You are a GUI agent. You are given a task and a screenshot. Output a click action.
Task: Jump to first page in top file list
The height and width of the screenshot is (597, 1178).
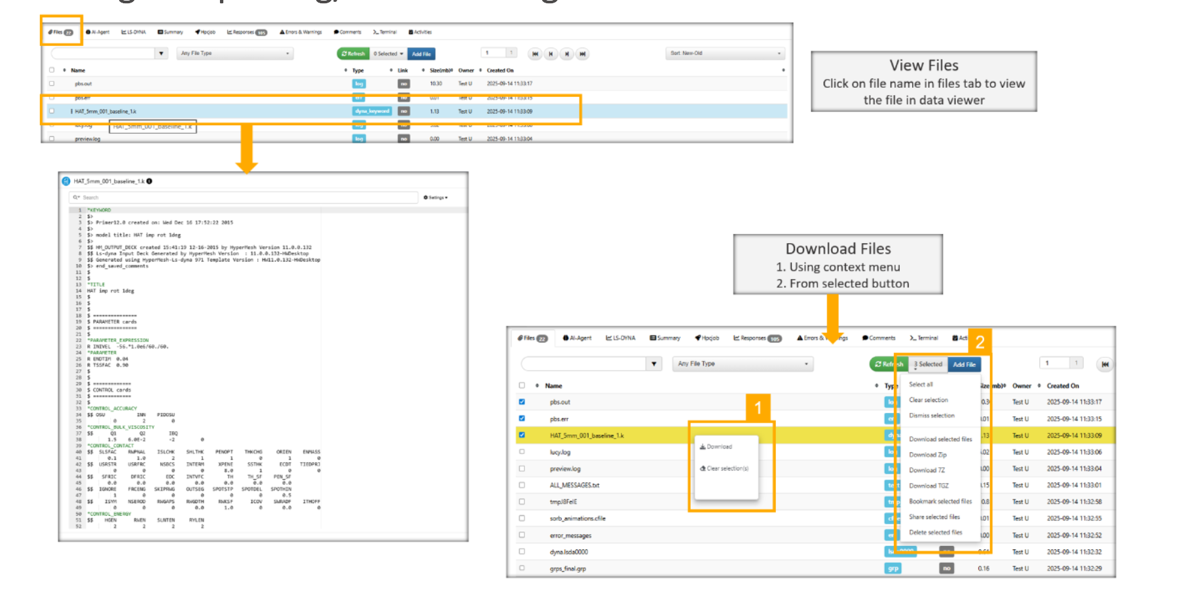(535, 54)
